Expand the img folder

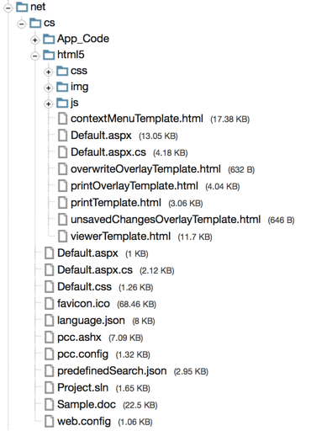[48, 88]
